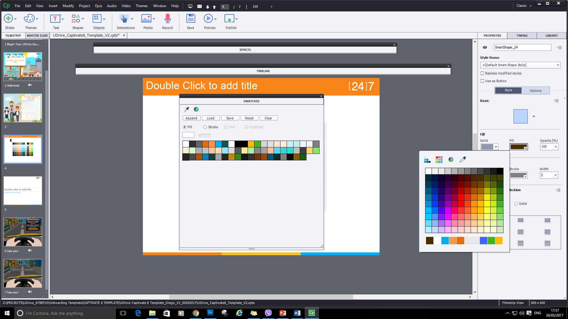The image size is (568, 319).
Task: Open the Interactions tool
Action: (x=124, y=19)
